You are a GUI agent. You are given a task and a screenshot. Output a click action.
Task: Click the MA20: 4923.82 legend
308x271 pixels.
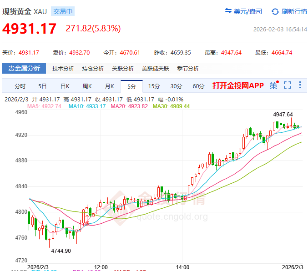(129, 106)
